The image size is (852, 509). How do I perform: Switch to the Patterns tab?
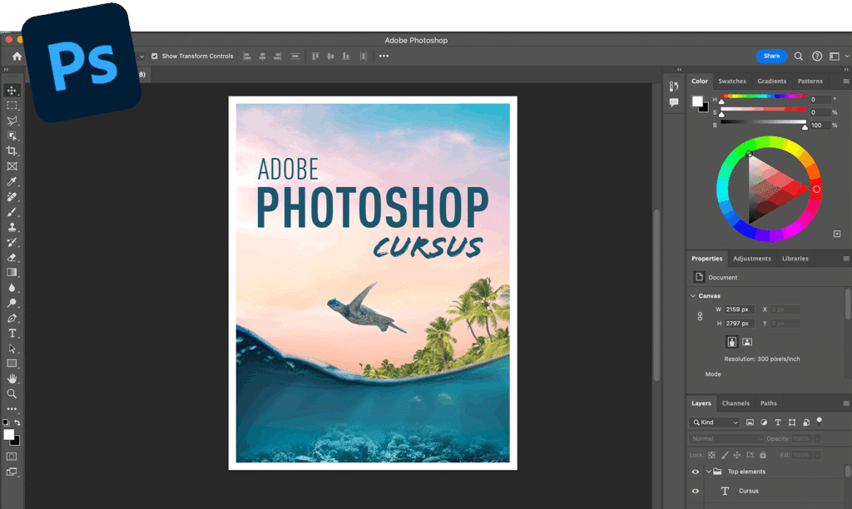810,81
